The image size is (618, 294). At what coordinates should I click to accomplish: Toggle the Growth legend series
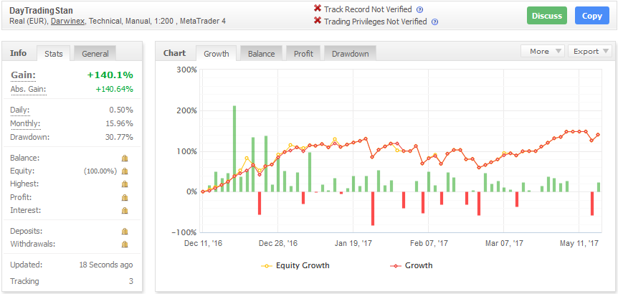[411, 265]
